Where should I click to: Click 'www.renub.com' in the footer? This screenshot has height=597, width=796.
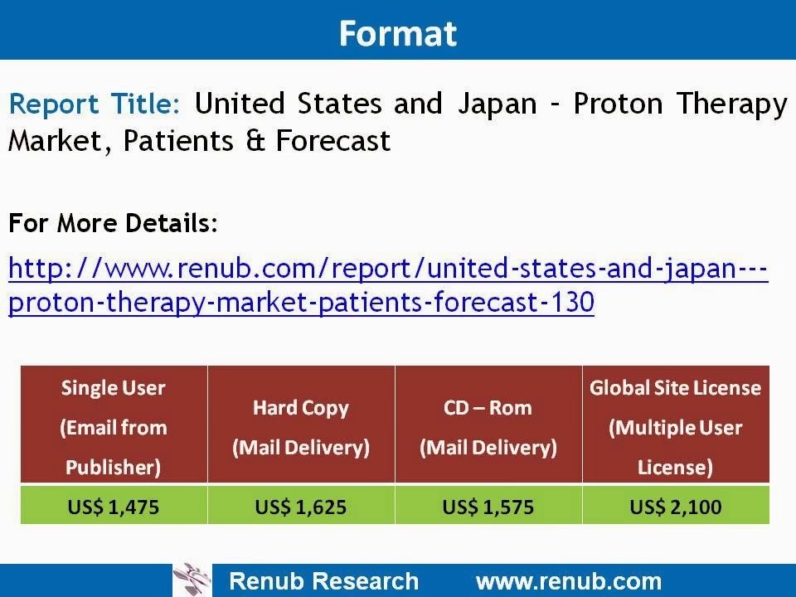569,581
